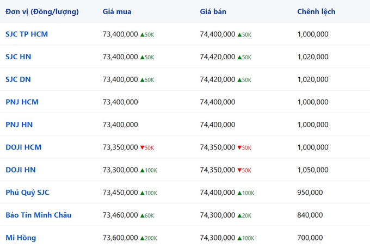Screen dimensions: 370x248
Task: Click DOJI HCM sell down 50K indicator
Action: pyautogui.click(x=244, y=148)
